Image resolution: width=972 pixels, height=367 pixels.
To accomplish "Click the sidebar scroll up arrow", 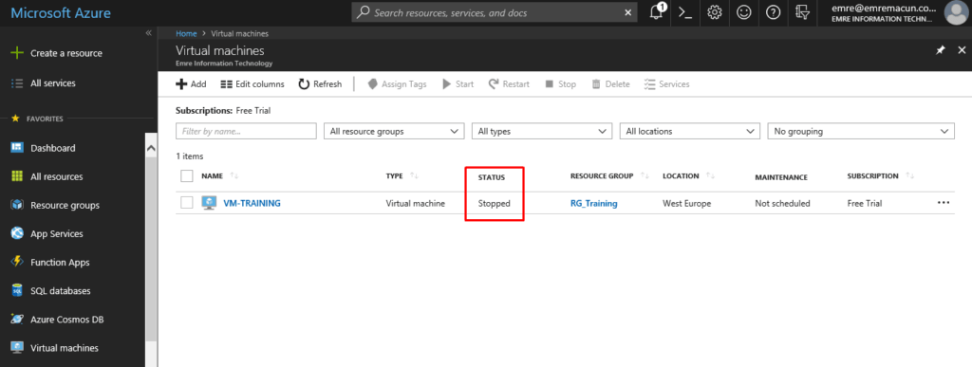I will 151,148.
